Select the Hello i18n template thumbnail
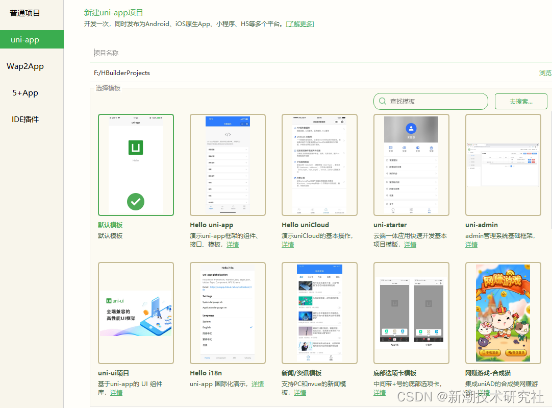552x408 pixels. [x=228, y=313]
